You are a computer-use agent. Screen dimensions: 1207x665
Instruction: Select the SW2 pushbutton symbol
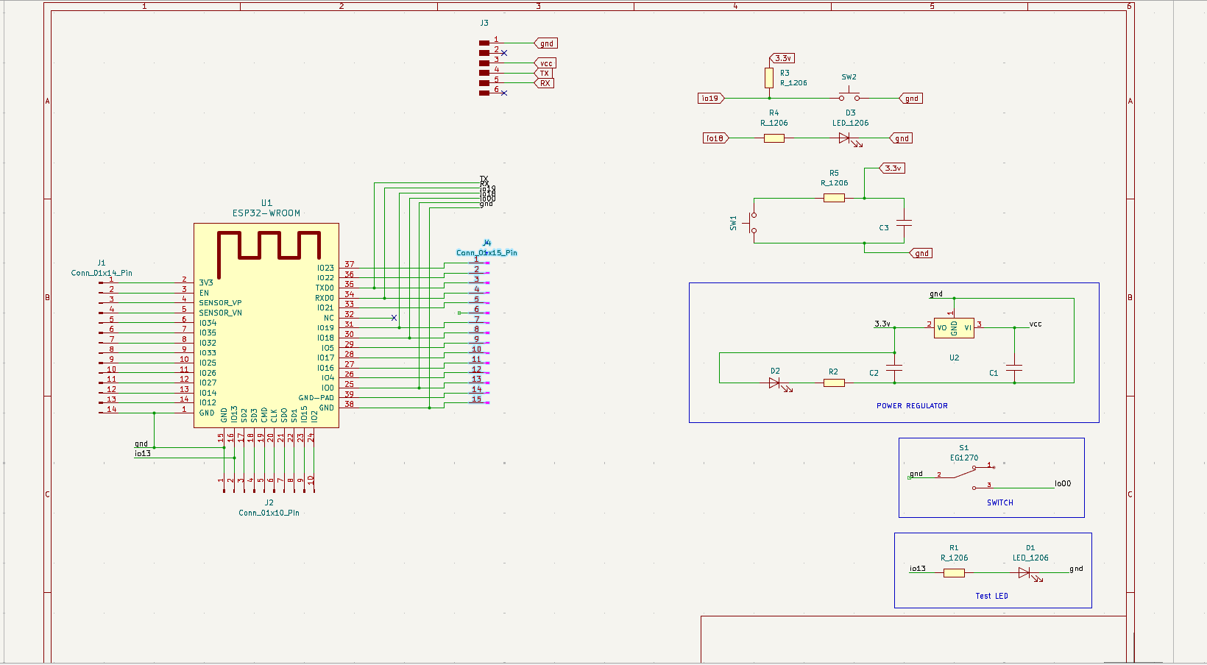(850, 96)
